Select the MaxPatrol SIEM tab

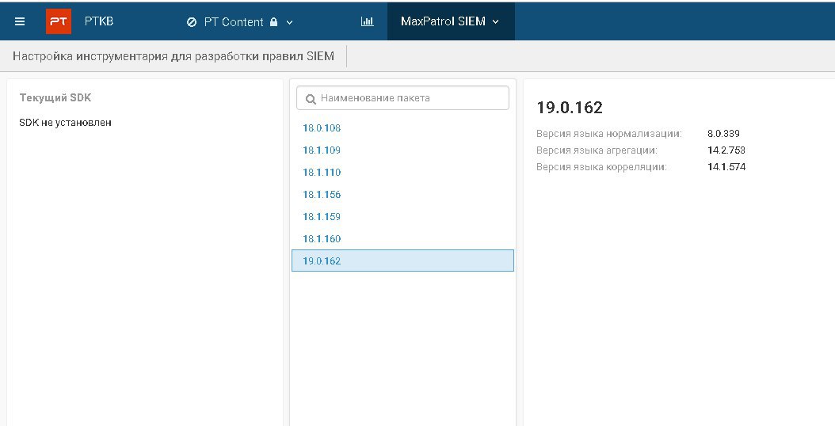click(x=451, y=21)
